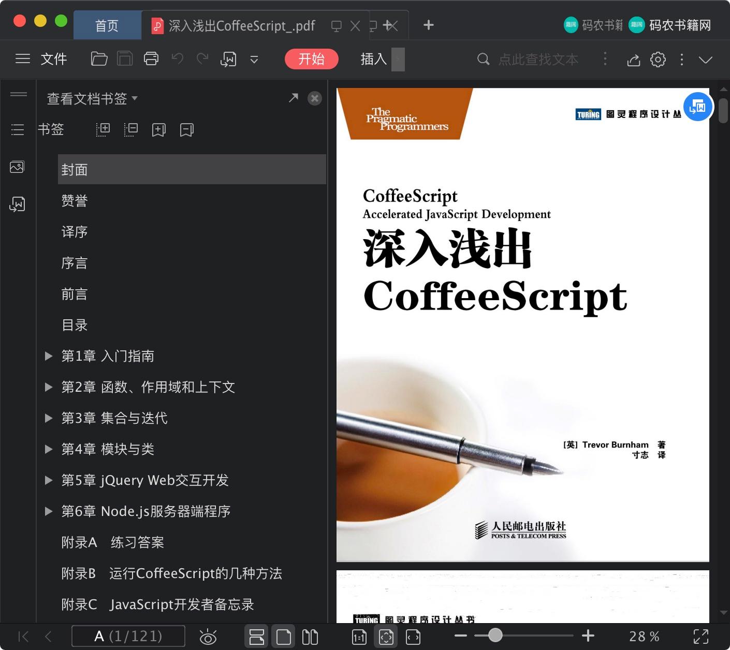Switch to 深入浅出CoffeeScript_.pdf tab
Viewport: 730px width, 650px height.
pos(242,26)
